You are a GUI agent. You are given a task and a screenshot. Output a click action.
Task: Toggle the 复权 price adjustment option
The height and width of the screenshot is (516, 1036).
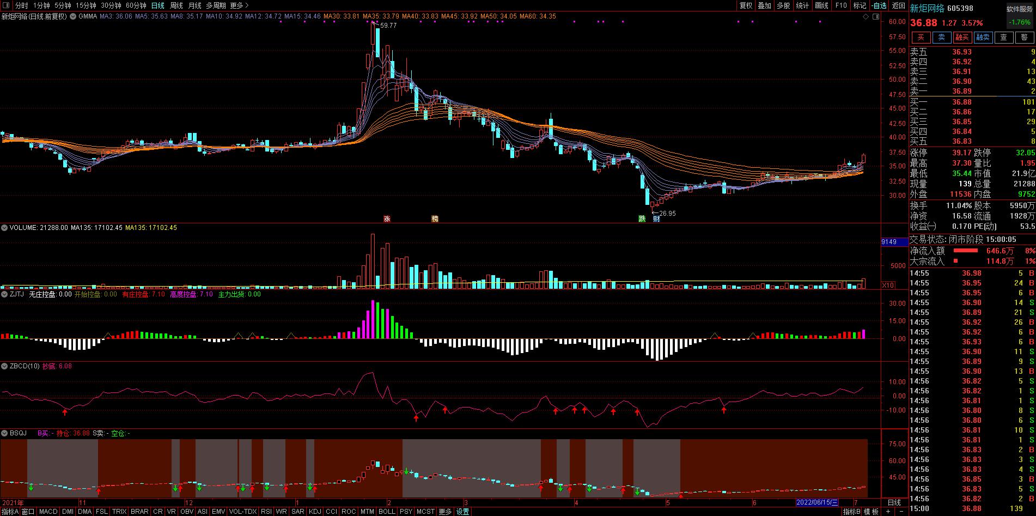click(746, 5)
